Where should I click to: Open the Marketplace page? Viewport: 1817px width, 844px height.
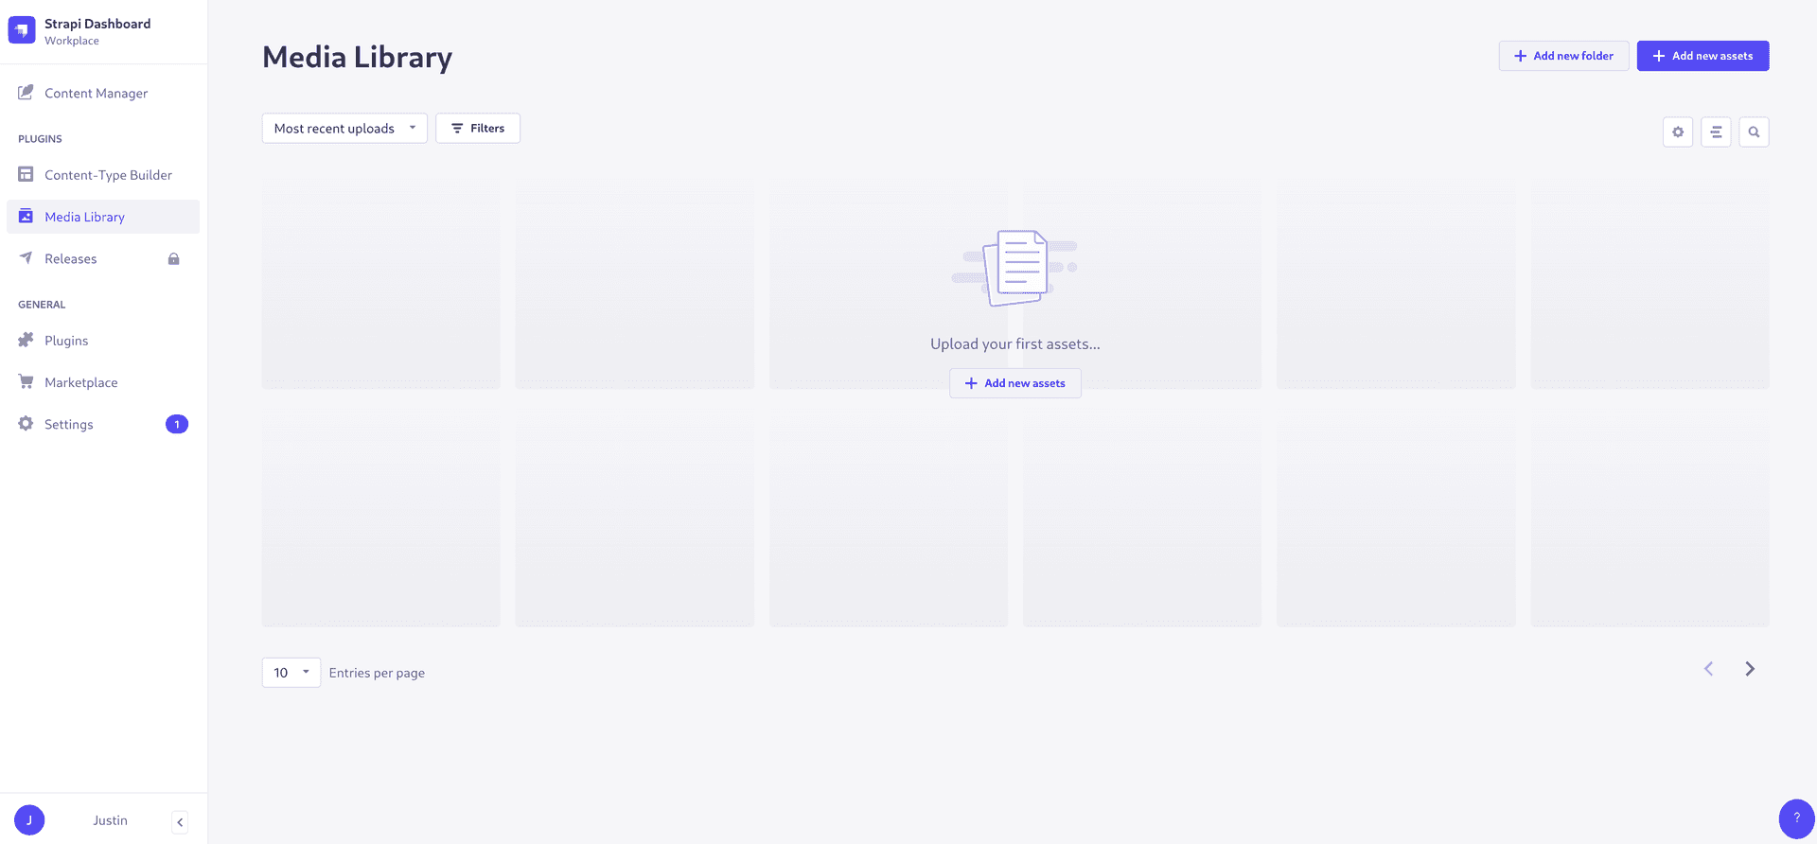tap(80, 382)
